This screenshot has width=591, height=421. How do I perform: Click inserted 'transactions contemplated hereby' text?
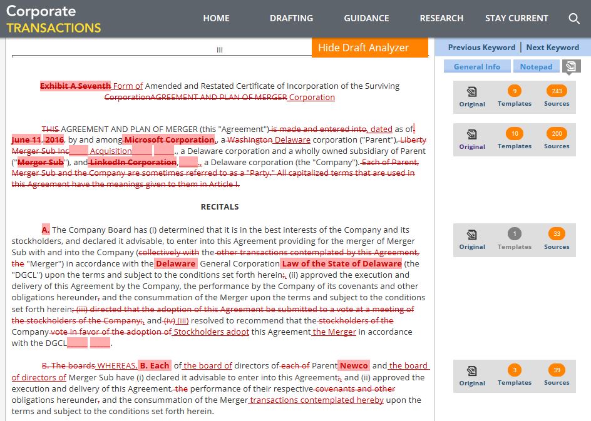point(317,400)
